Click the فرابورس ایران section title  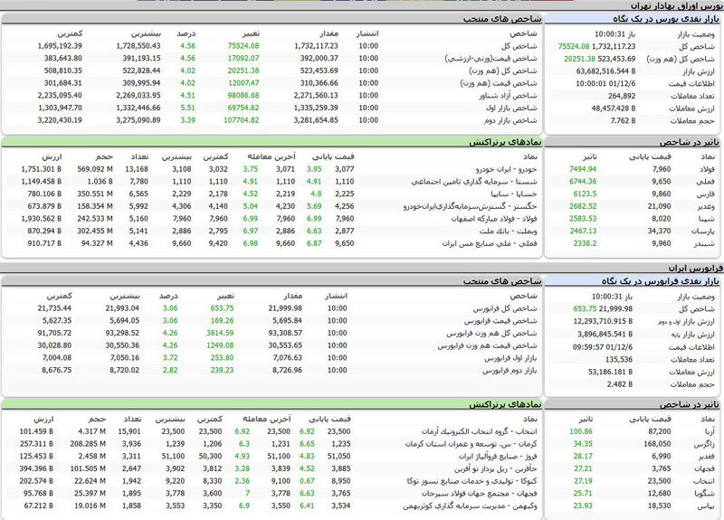[696, 268]
